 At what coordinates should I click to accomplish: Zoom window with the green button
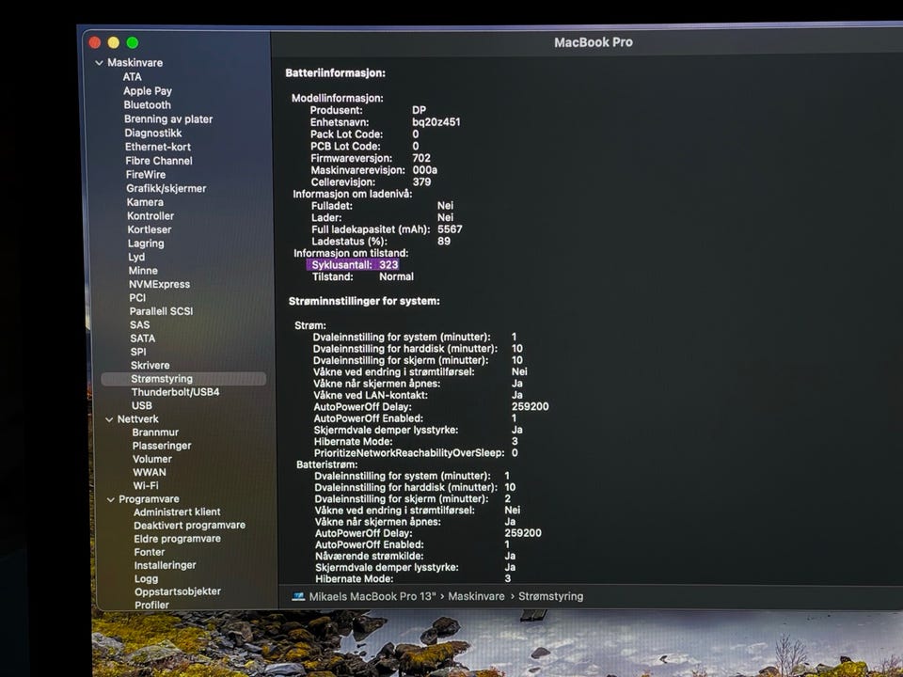point(133,42)
